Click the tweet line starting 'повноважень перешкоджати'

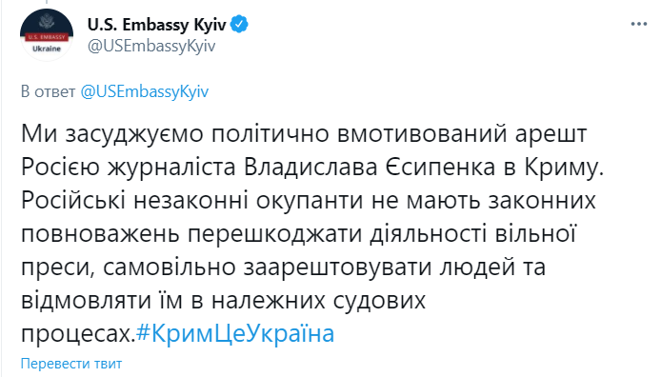299,234
